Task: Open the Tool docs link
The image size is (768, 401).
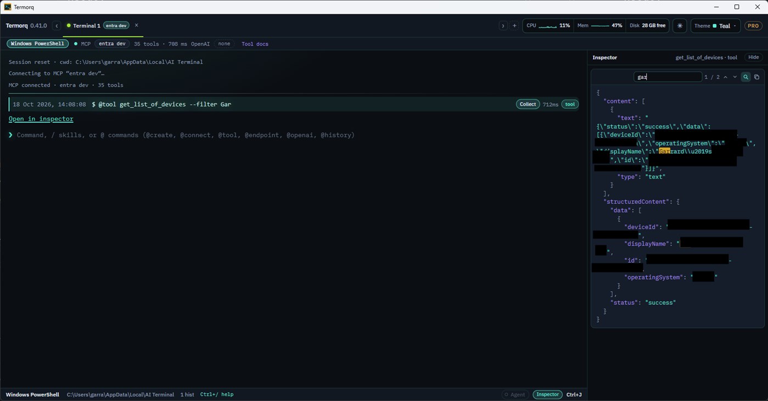Action: (255, 44)
